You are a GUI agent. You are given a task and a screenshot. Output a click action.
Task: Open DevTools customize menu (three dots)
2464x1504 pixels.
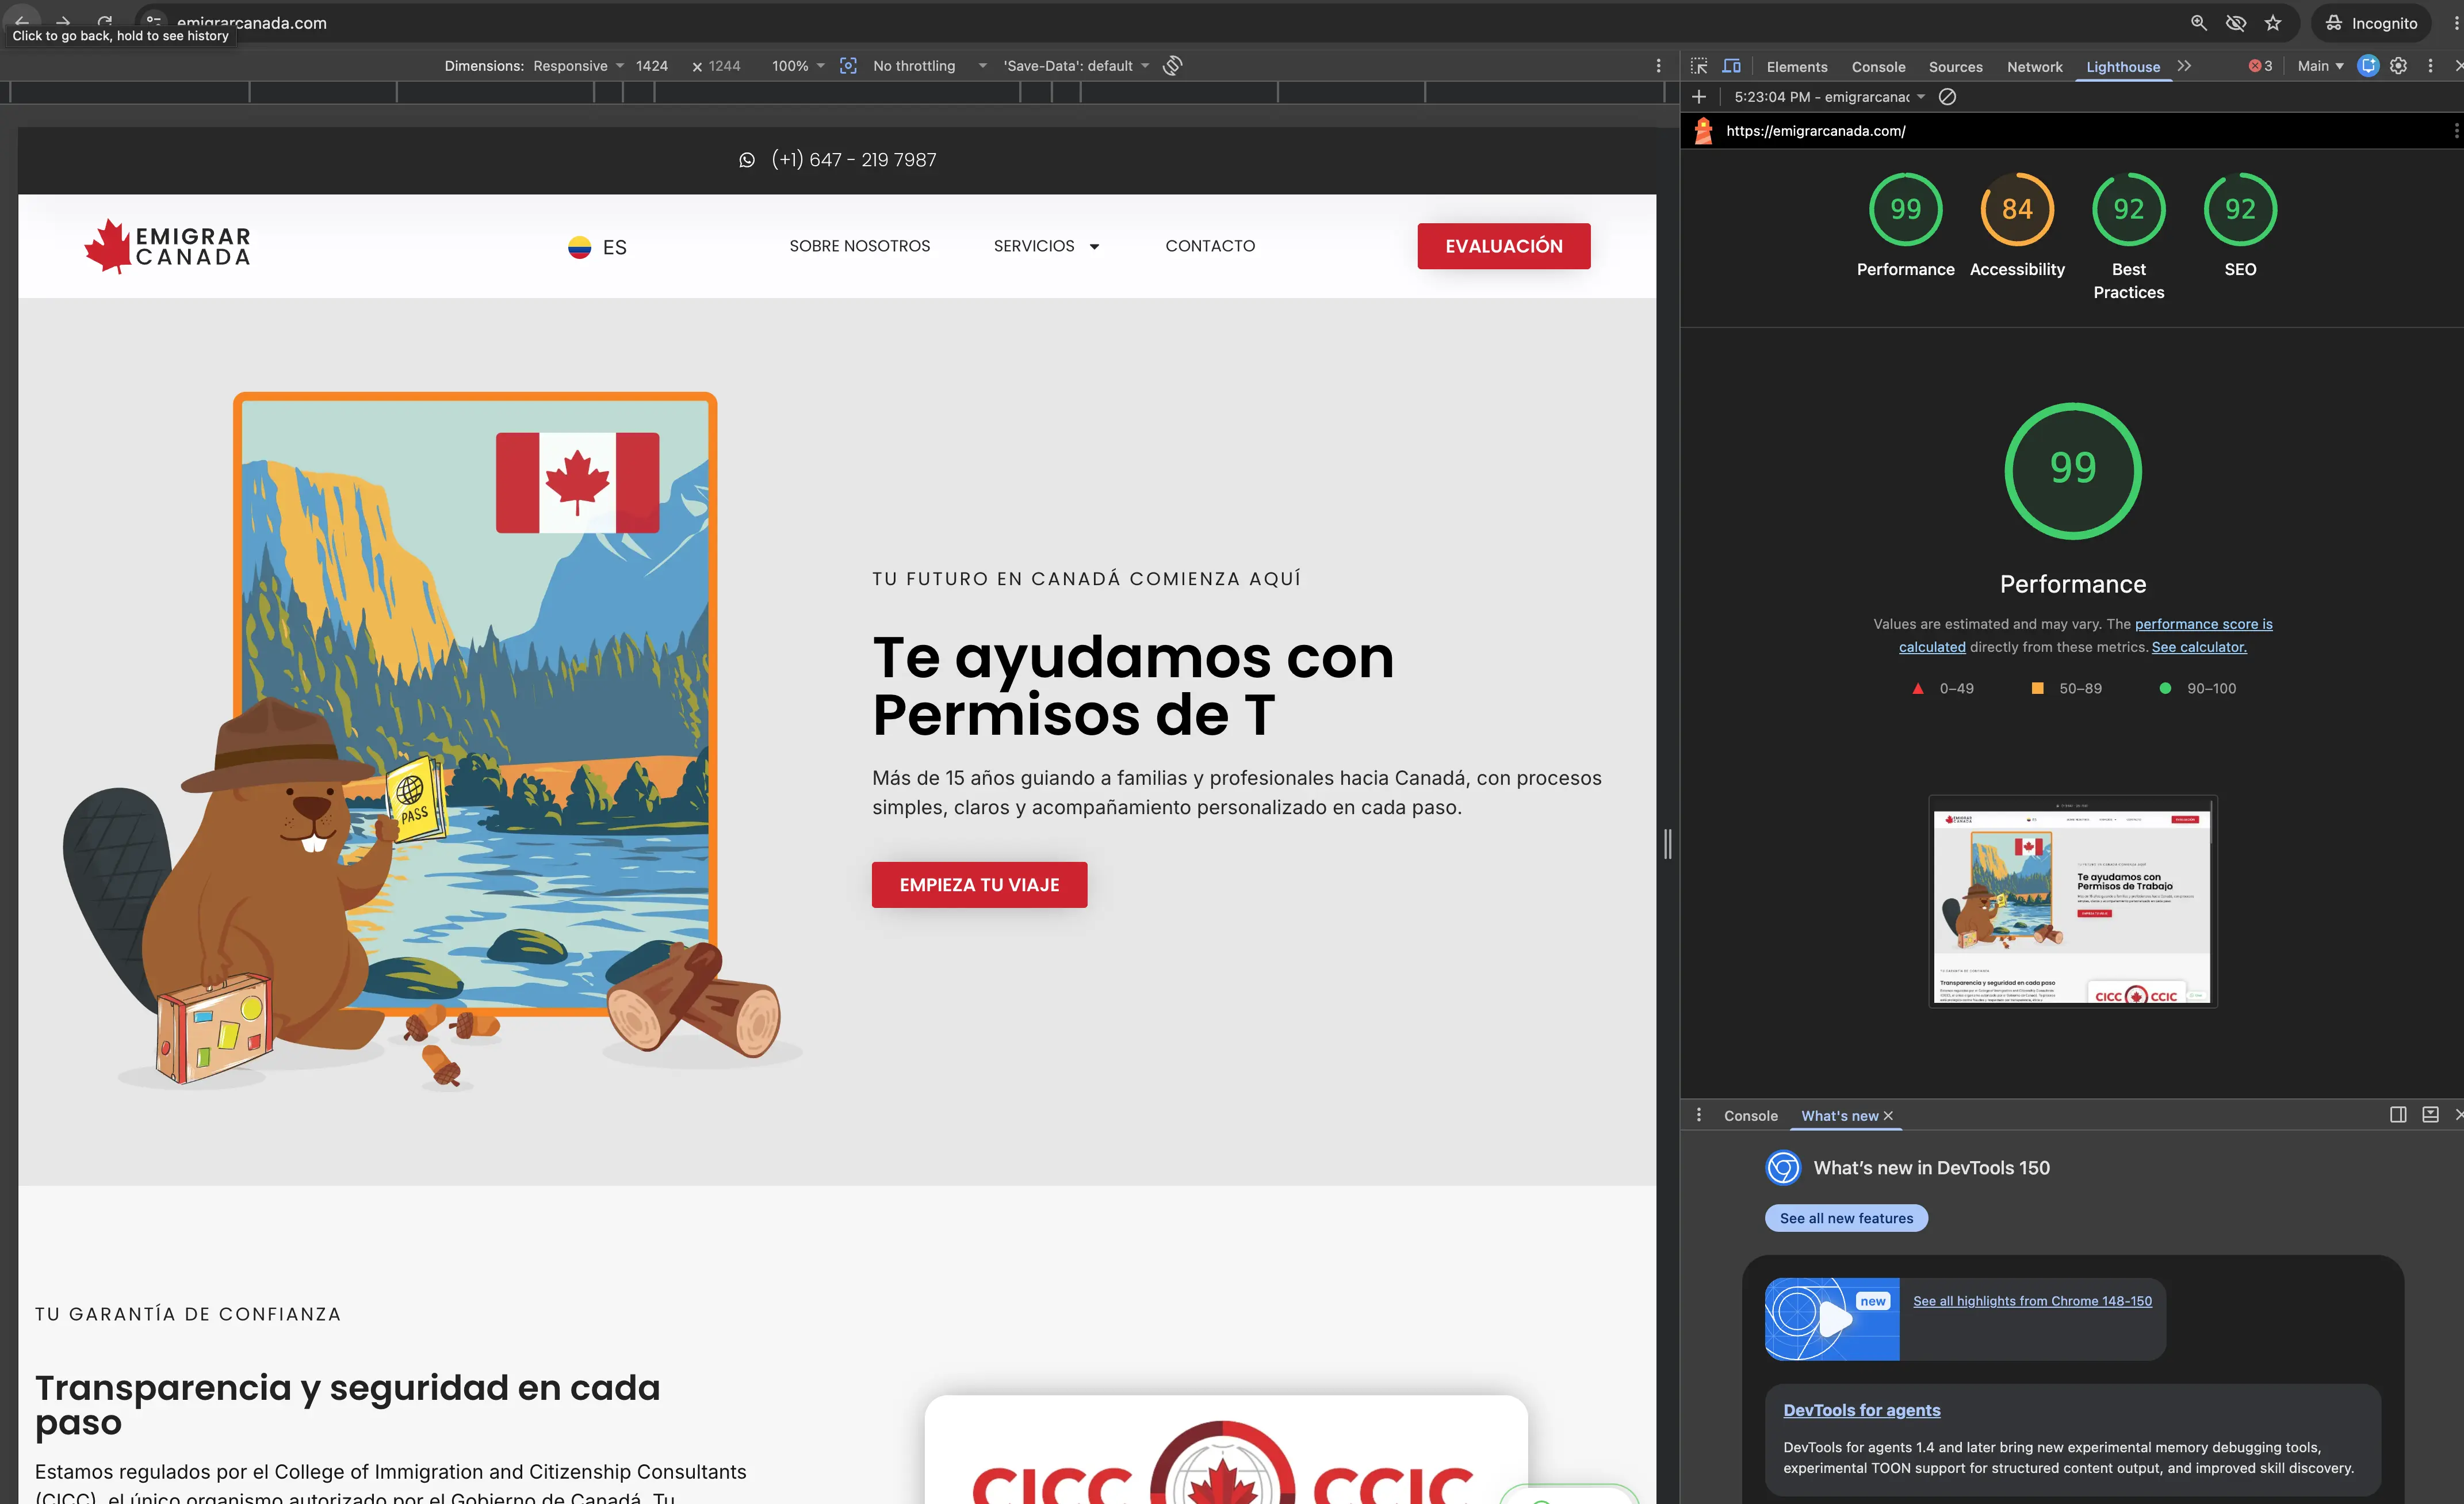[2430, 66]
